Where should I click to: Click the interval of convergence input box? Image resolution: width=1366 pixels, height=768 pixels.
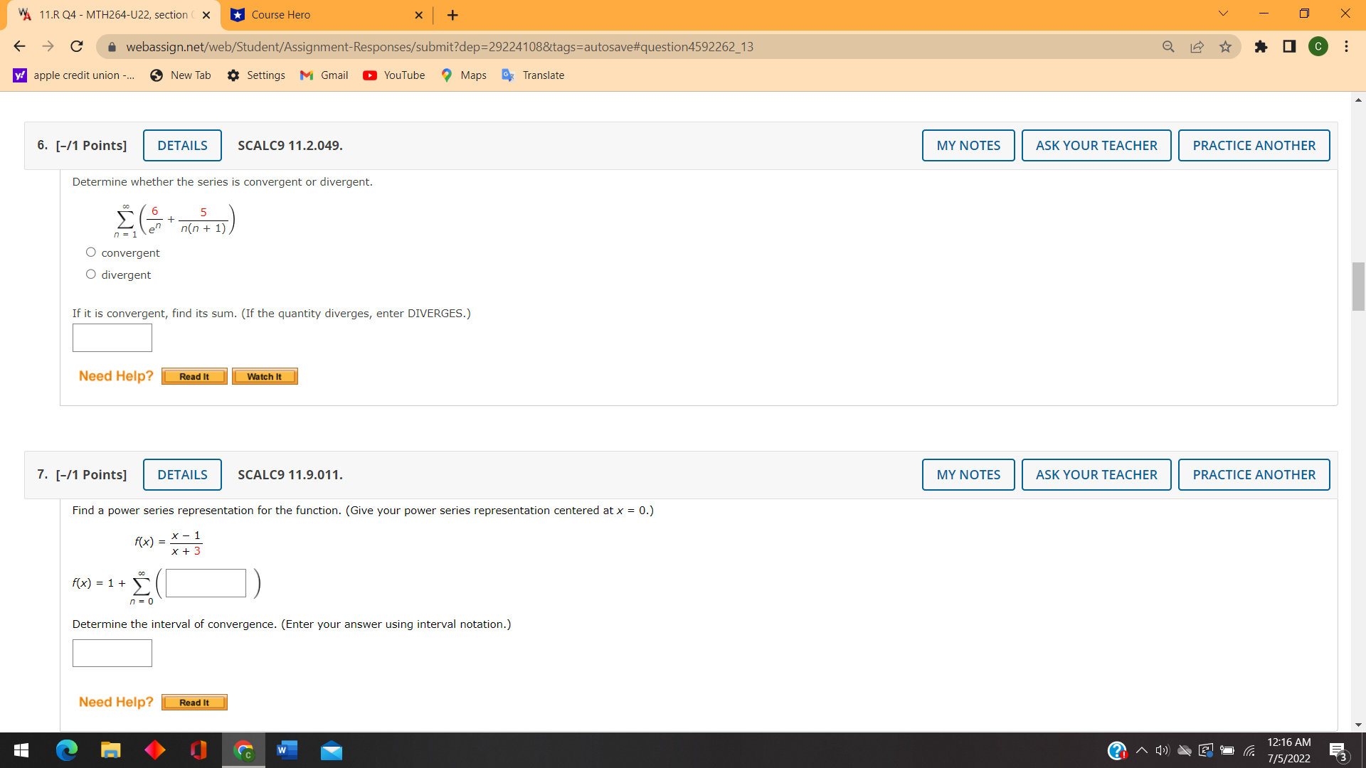click(x=112, y=653)
